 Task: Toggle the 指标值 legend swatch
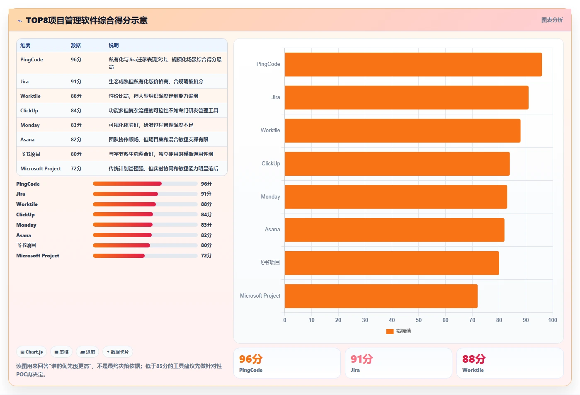[390, 331]
